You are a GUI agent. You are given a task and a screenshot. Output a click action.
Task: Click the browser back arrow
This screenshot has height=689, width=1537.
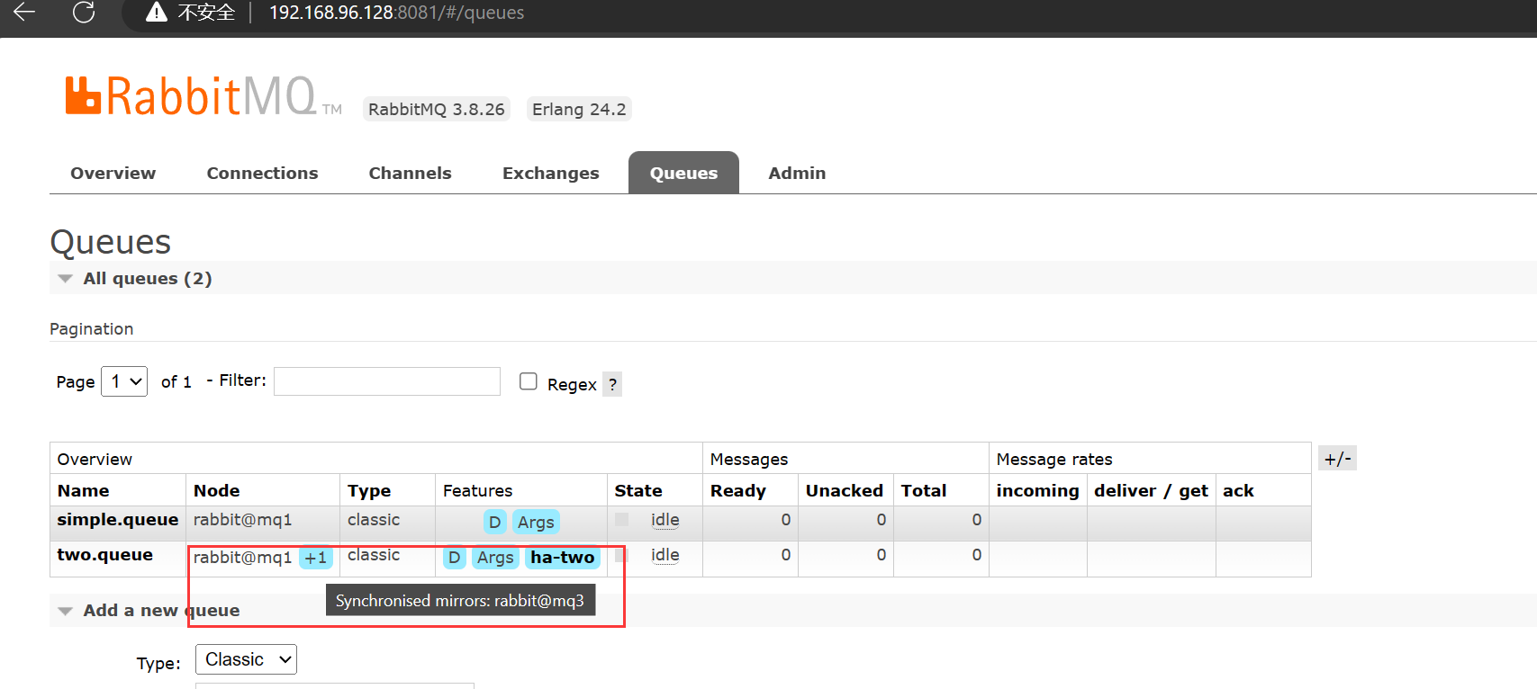coord(24,12)
